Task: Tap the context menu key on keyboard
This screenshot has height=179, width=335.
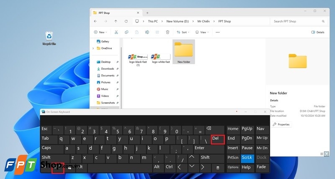Action: [x=217, y=168]
